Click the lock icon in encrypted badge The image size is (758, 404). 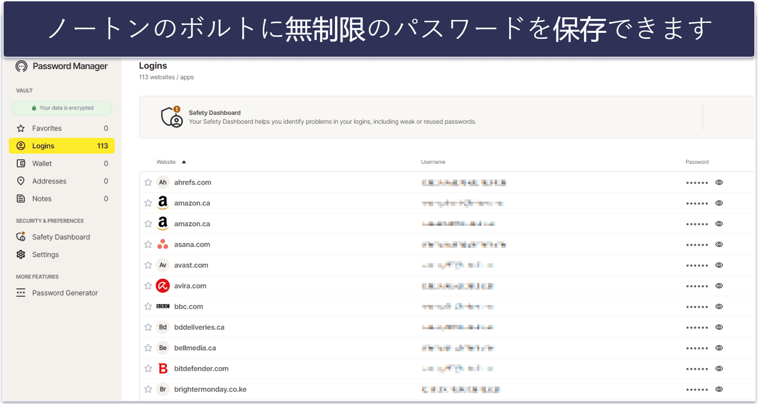pos(34,108)
